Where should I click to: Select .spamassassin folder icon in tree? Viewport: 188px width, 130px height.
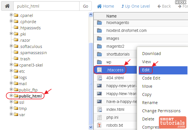pyautogui.click(x=16, y=52)
